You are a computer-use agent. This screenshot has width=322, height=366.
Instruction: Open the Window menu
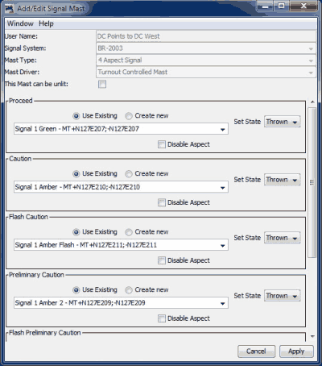20,23
